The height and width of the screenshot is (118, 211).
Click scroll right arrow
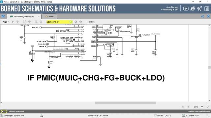tap(207, 103)
